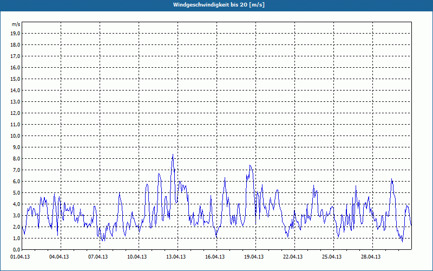
Task: Click the 14,0 y-axis label
Action: point(15,90)
